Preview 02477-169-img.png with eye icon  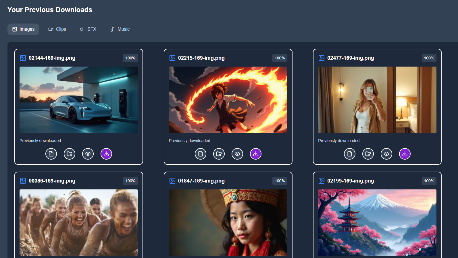coord(386,154)
